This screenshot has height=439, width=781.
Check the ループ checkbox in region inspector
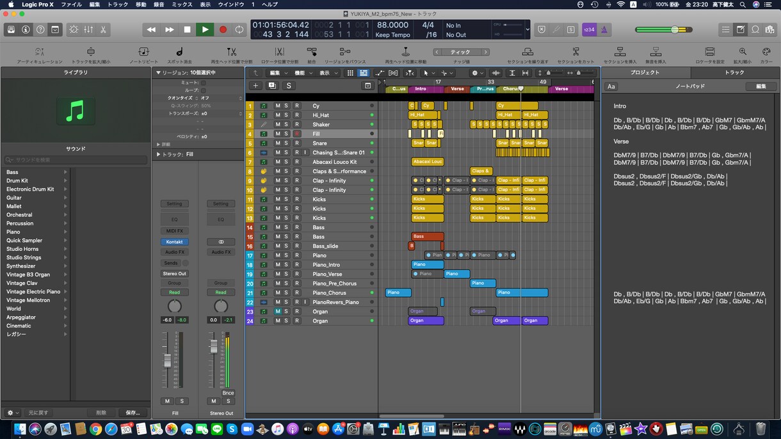tap(204, 90)
